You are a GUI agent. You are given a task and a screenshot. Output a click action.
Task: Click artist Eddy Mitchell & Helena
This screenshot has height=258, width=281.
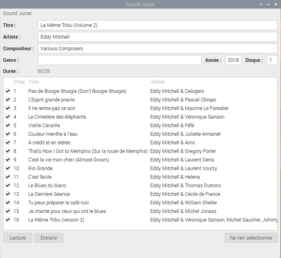(175, 177)
